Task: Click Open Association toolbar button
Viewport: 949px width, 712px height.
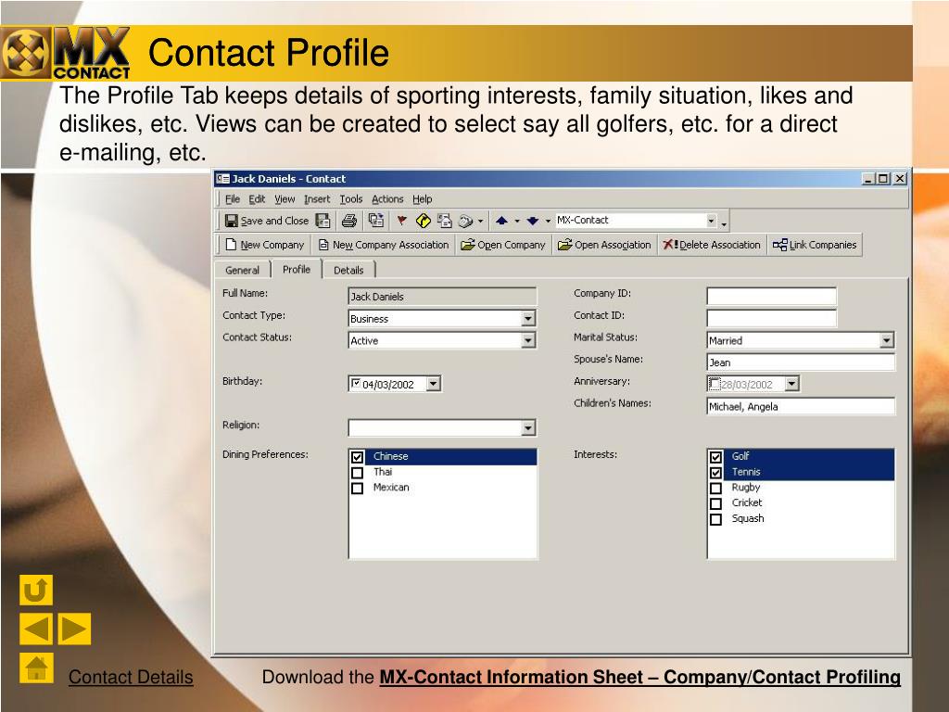Action: coord(604,245)
